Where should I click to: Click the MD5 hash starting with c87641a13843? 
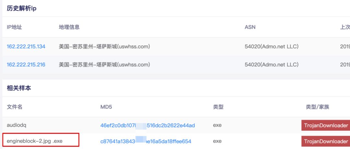point(146,141)
